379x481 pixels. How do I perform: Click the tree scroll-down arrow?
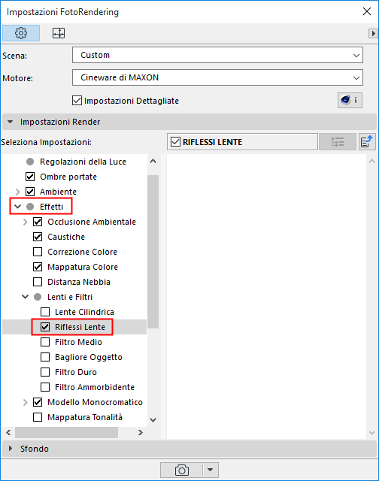(153, 419)
